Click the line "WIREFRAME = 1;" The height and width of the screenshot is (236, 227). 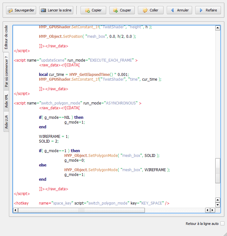coord(54,137)
